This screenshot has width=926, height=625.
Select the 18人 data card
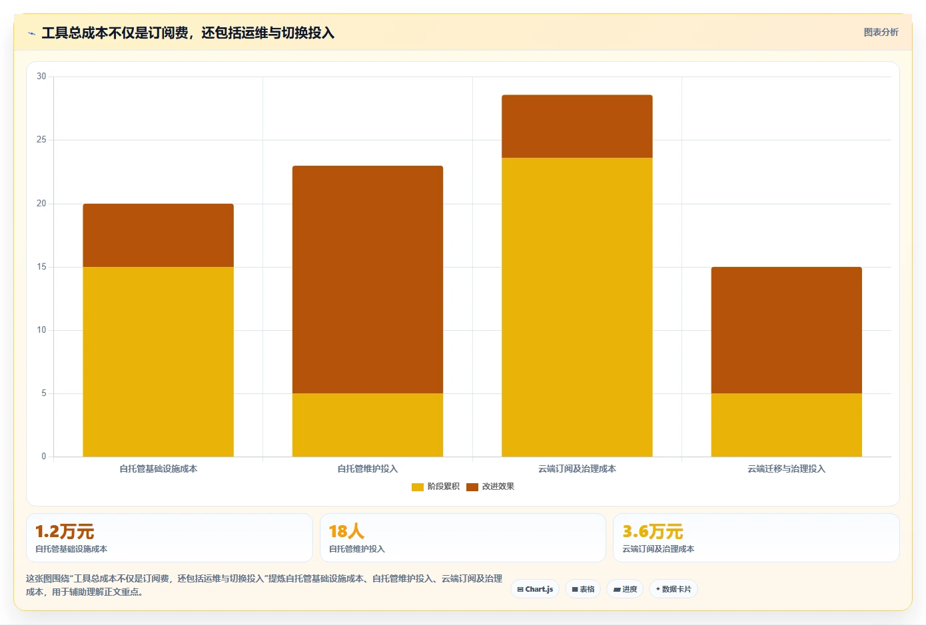tap(463, 538)
